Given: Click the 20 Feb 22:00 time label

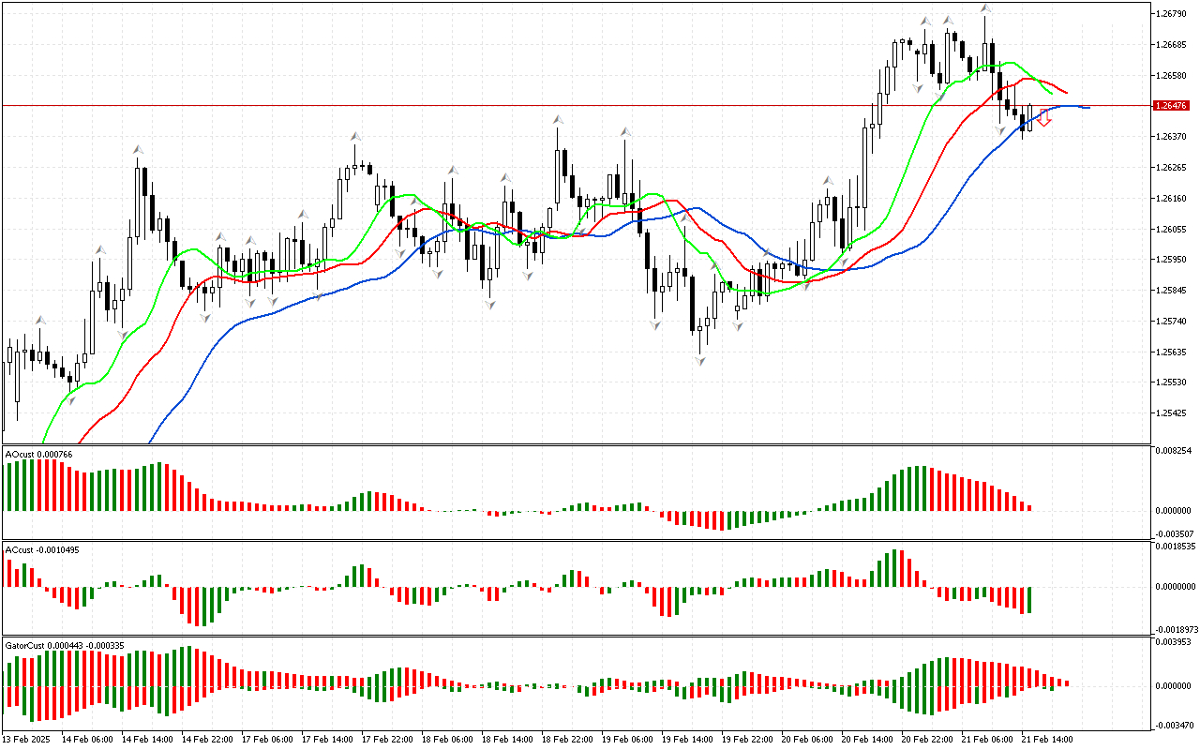Looking at the screenshot, I should (x=927, y=740).
